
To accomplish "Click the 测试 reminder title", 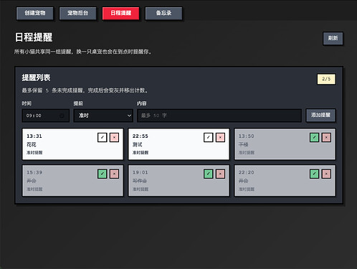I will [138, 145].
